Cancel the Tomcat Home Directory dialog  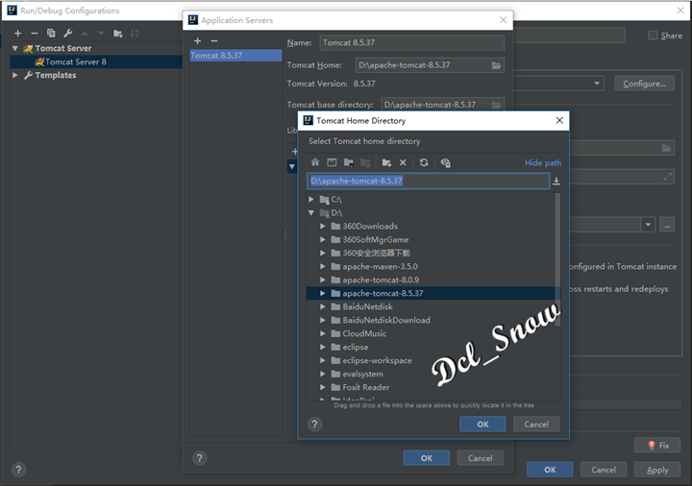coord(536,425)
